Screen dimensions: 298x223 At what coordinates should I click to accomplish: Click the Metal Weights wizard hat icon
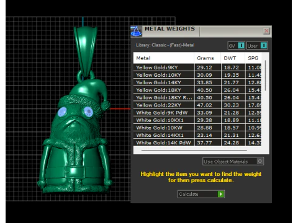click(136, 32)
